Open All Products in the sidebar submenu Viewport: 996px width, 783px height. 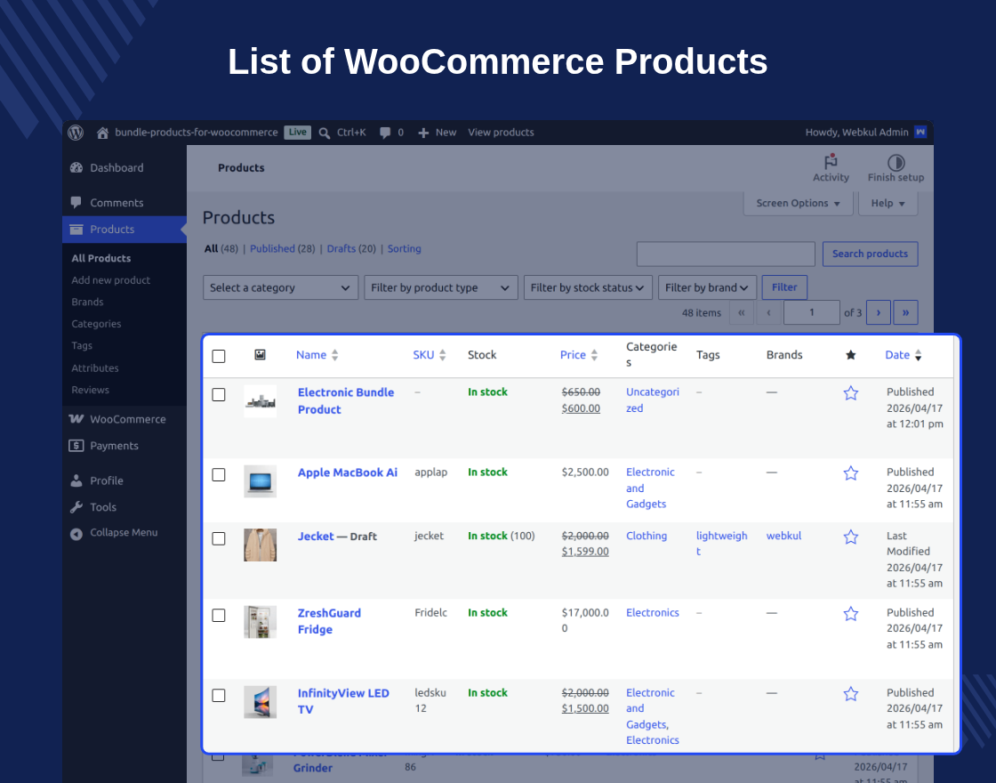pyautogui.click(x=101, y=258)
